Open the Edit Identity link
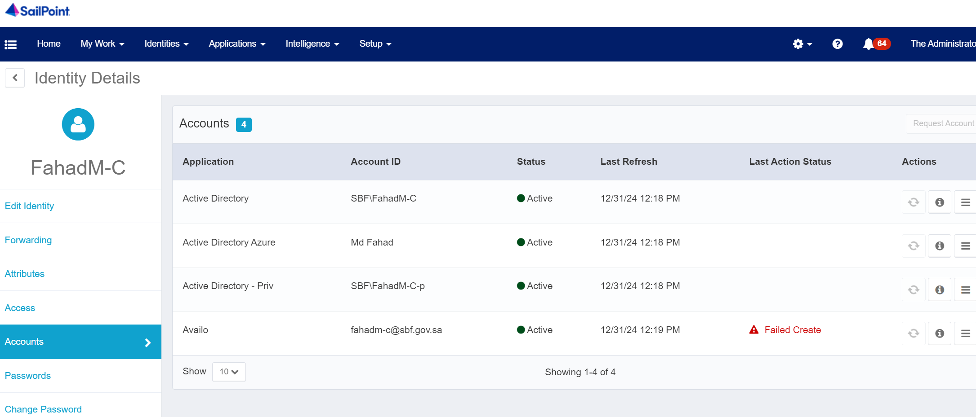 tap(29, 206)
